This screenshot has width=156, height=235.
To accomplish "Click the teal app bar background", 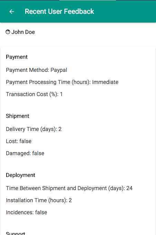I will point(124,11).
